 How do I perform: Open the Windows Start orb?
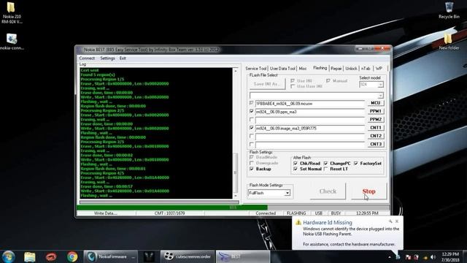pos(8,256)
